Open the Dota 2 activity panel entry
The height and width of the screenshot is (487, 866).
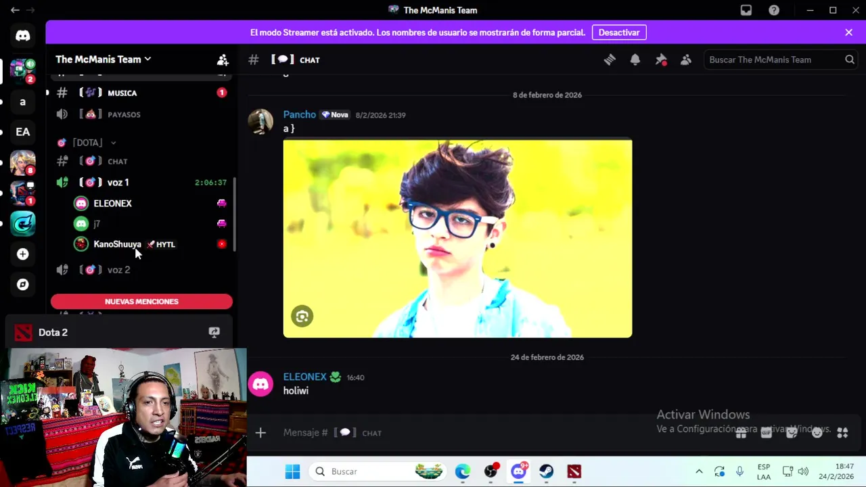point(118,332)
